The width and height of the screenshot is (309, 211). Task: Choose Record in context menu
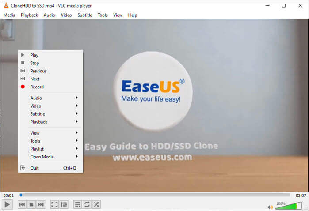(x=50, y=87)
